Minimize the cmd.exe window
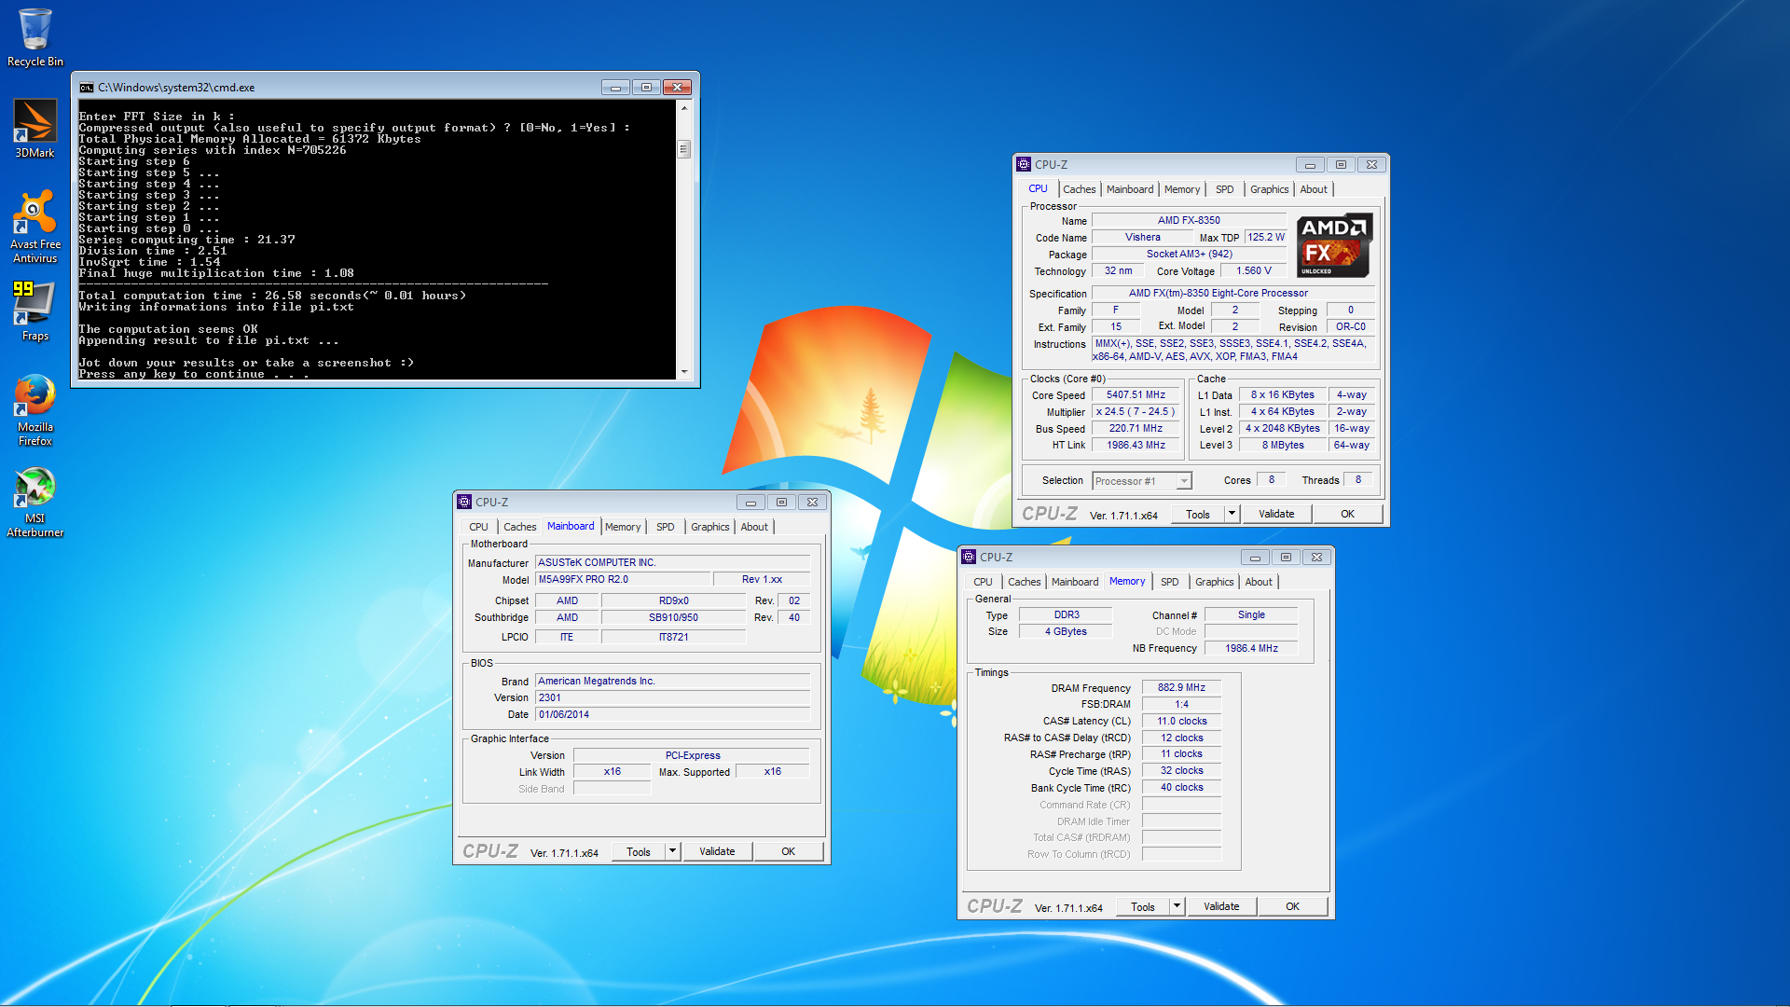 pos(615,88)
